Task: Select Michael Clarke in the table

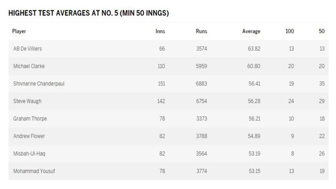Action: (x=29, y=66)
